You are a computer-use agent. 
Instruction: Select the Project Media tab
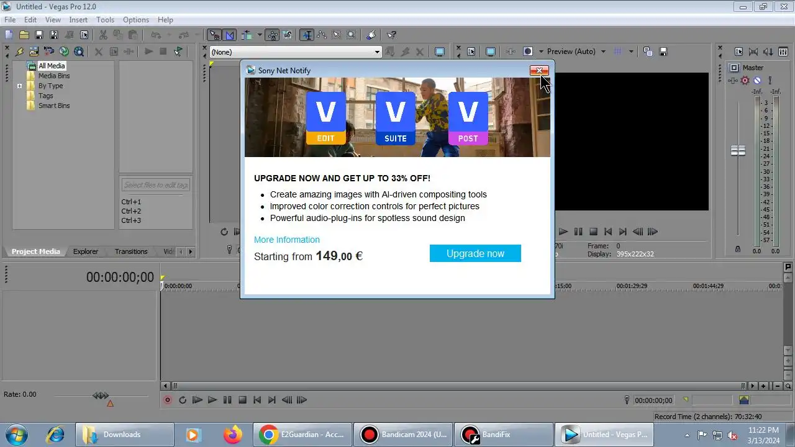35,251
